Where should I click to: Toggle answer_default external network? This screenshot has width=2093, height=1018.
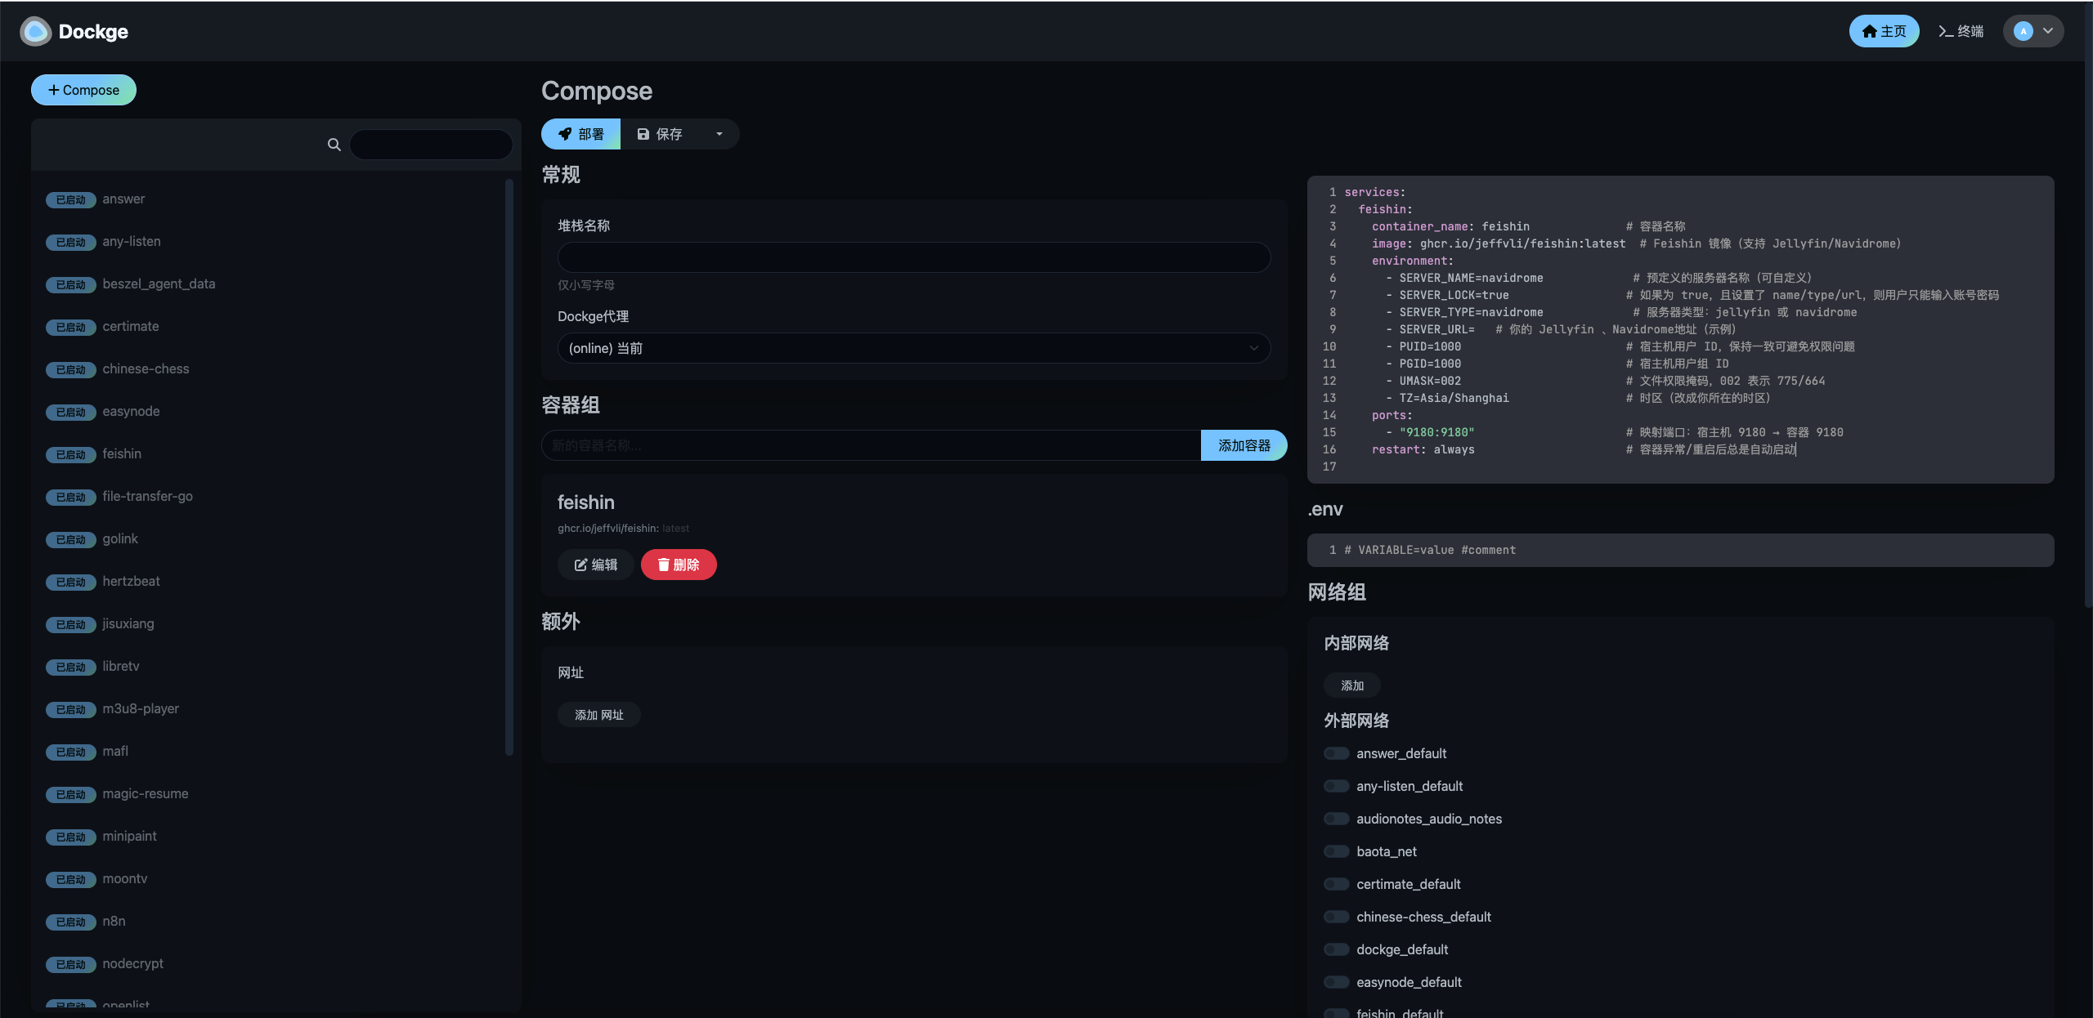point(1336,753)
